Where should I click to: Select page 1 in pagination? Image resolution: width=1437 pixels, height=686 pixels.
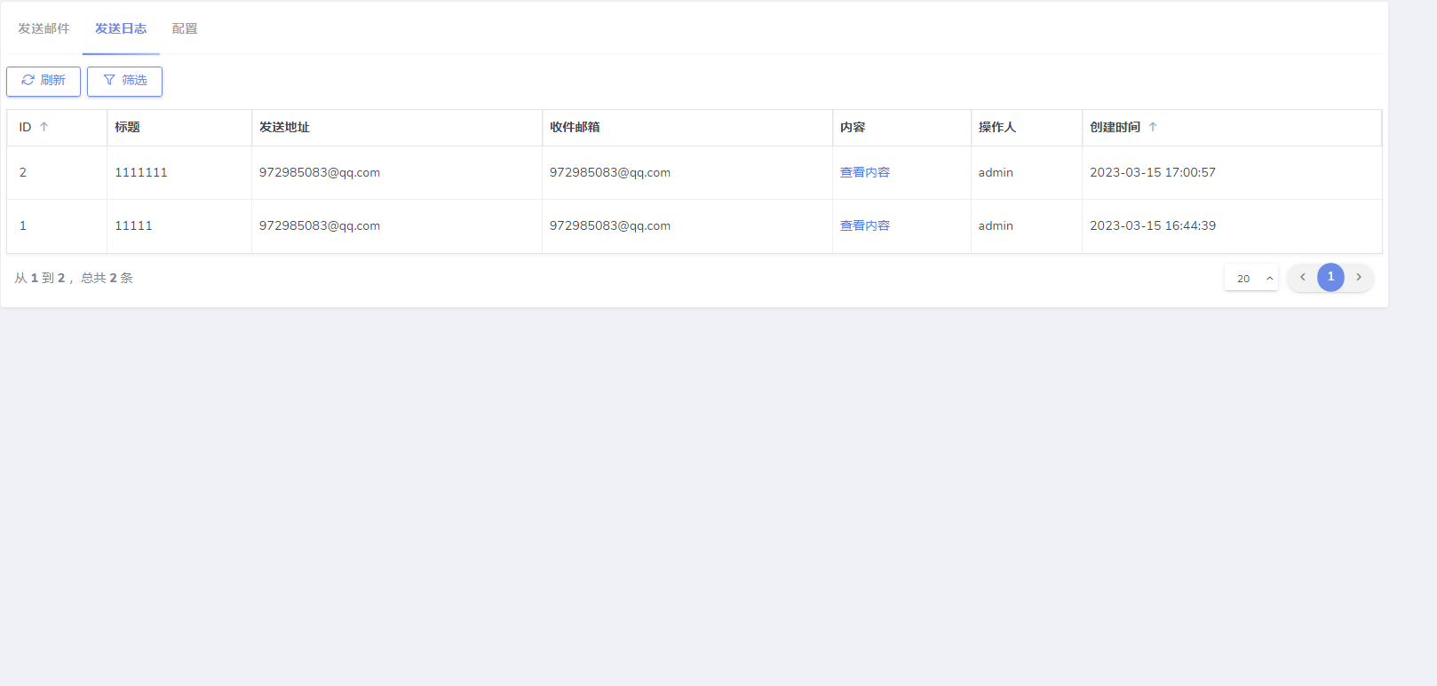(x=1330, y=277)
